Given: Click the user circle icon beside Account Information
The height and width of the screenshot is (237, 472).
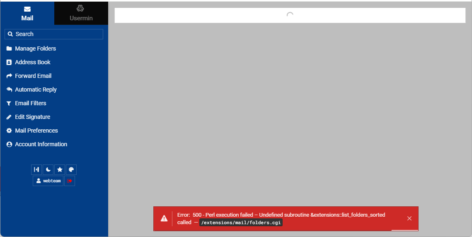Looking at the screenshot, I should pos(9,144).
